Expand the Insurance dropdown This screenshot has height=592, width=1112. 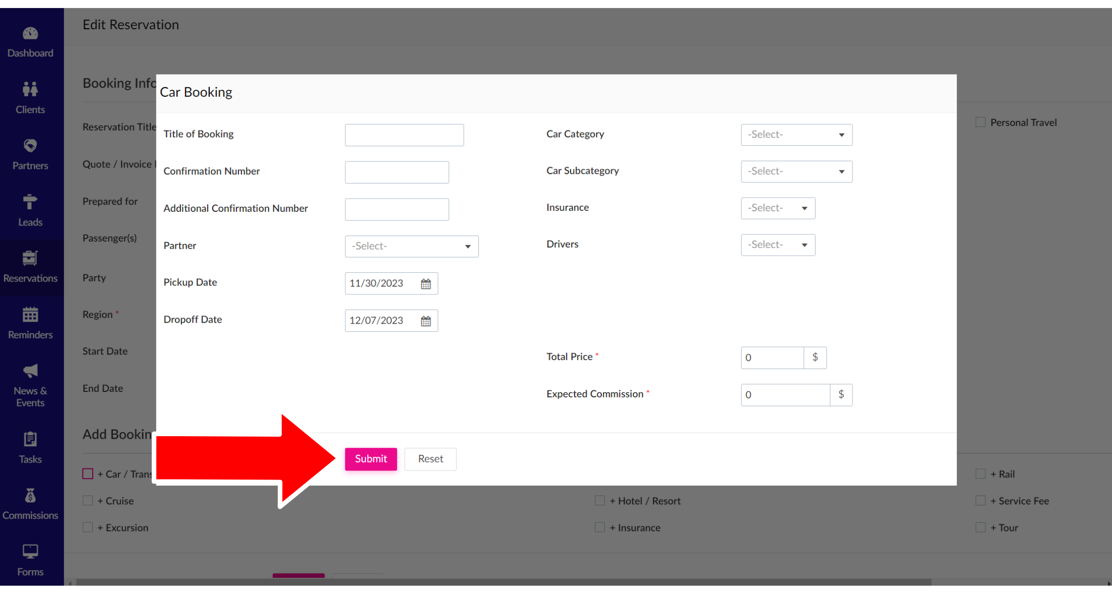pos(778,208)
